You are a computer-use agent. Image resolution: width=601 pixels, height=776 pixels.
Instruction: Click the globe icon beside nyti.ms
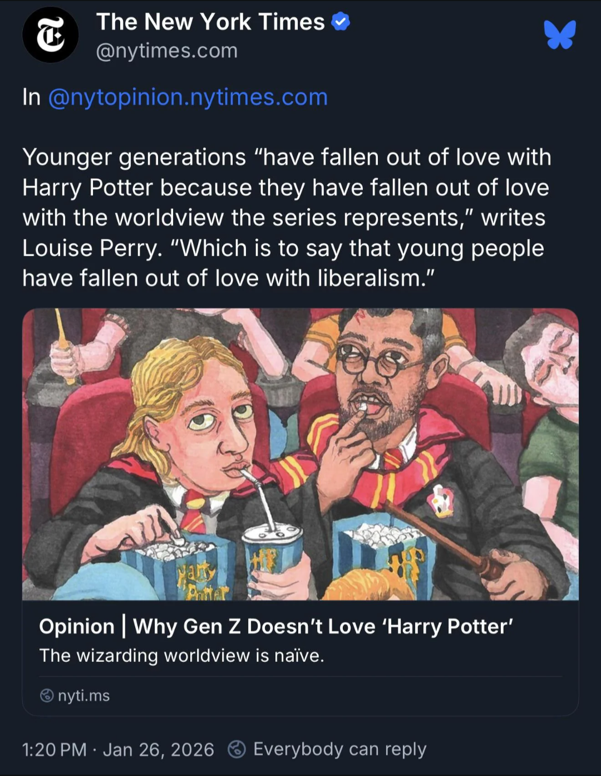(x=47, y=695)
